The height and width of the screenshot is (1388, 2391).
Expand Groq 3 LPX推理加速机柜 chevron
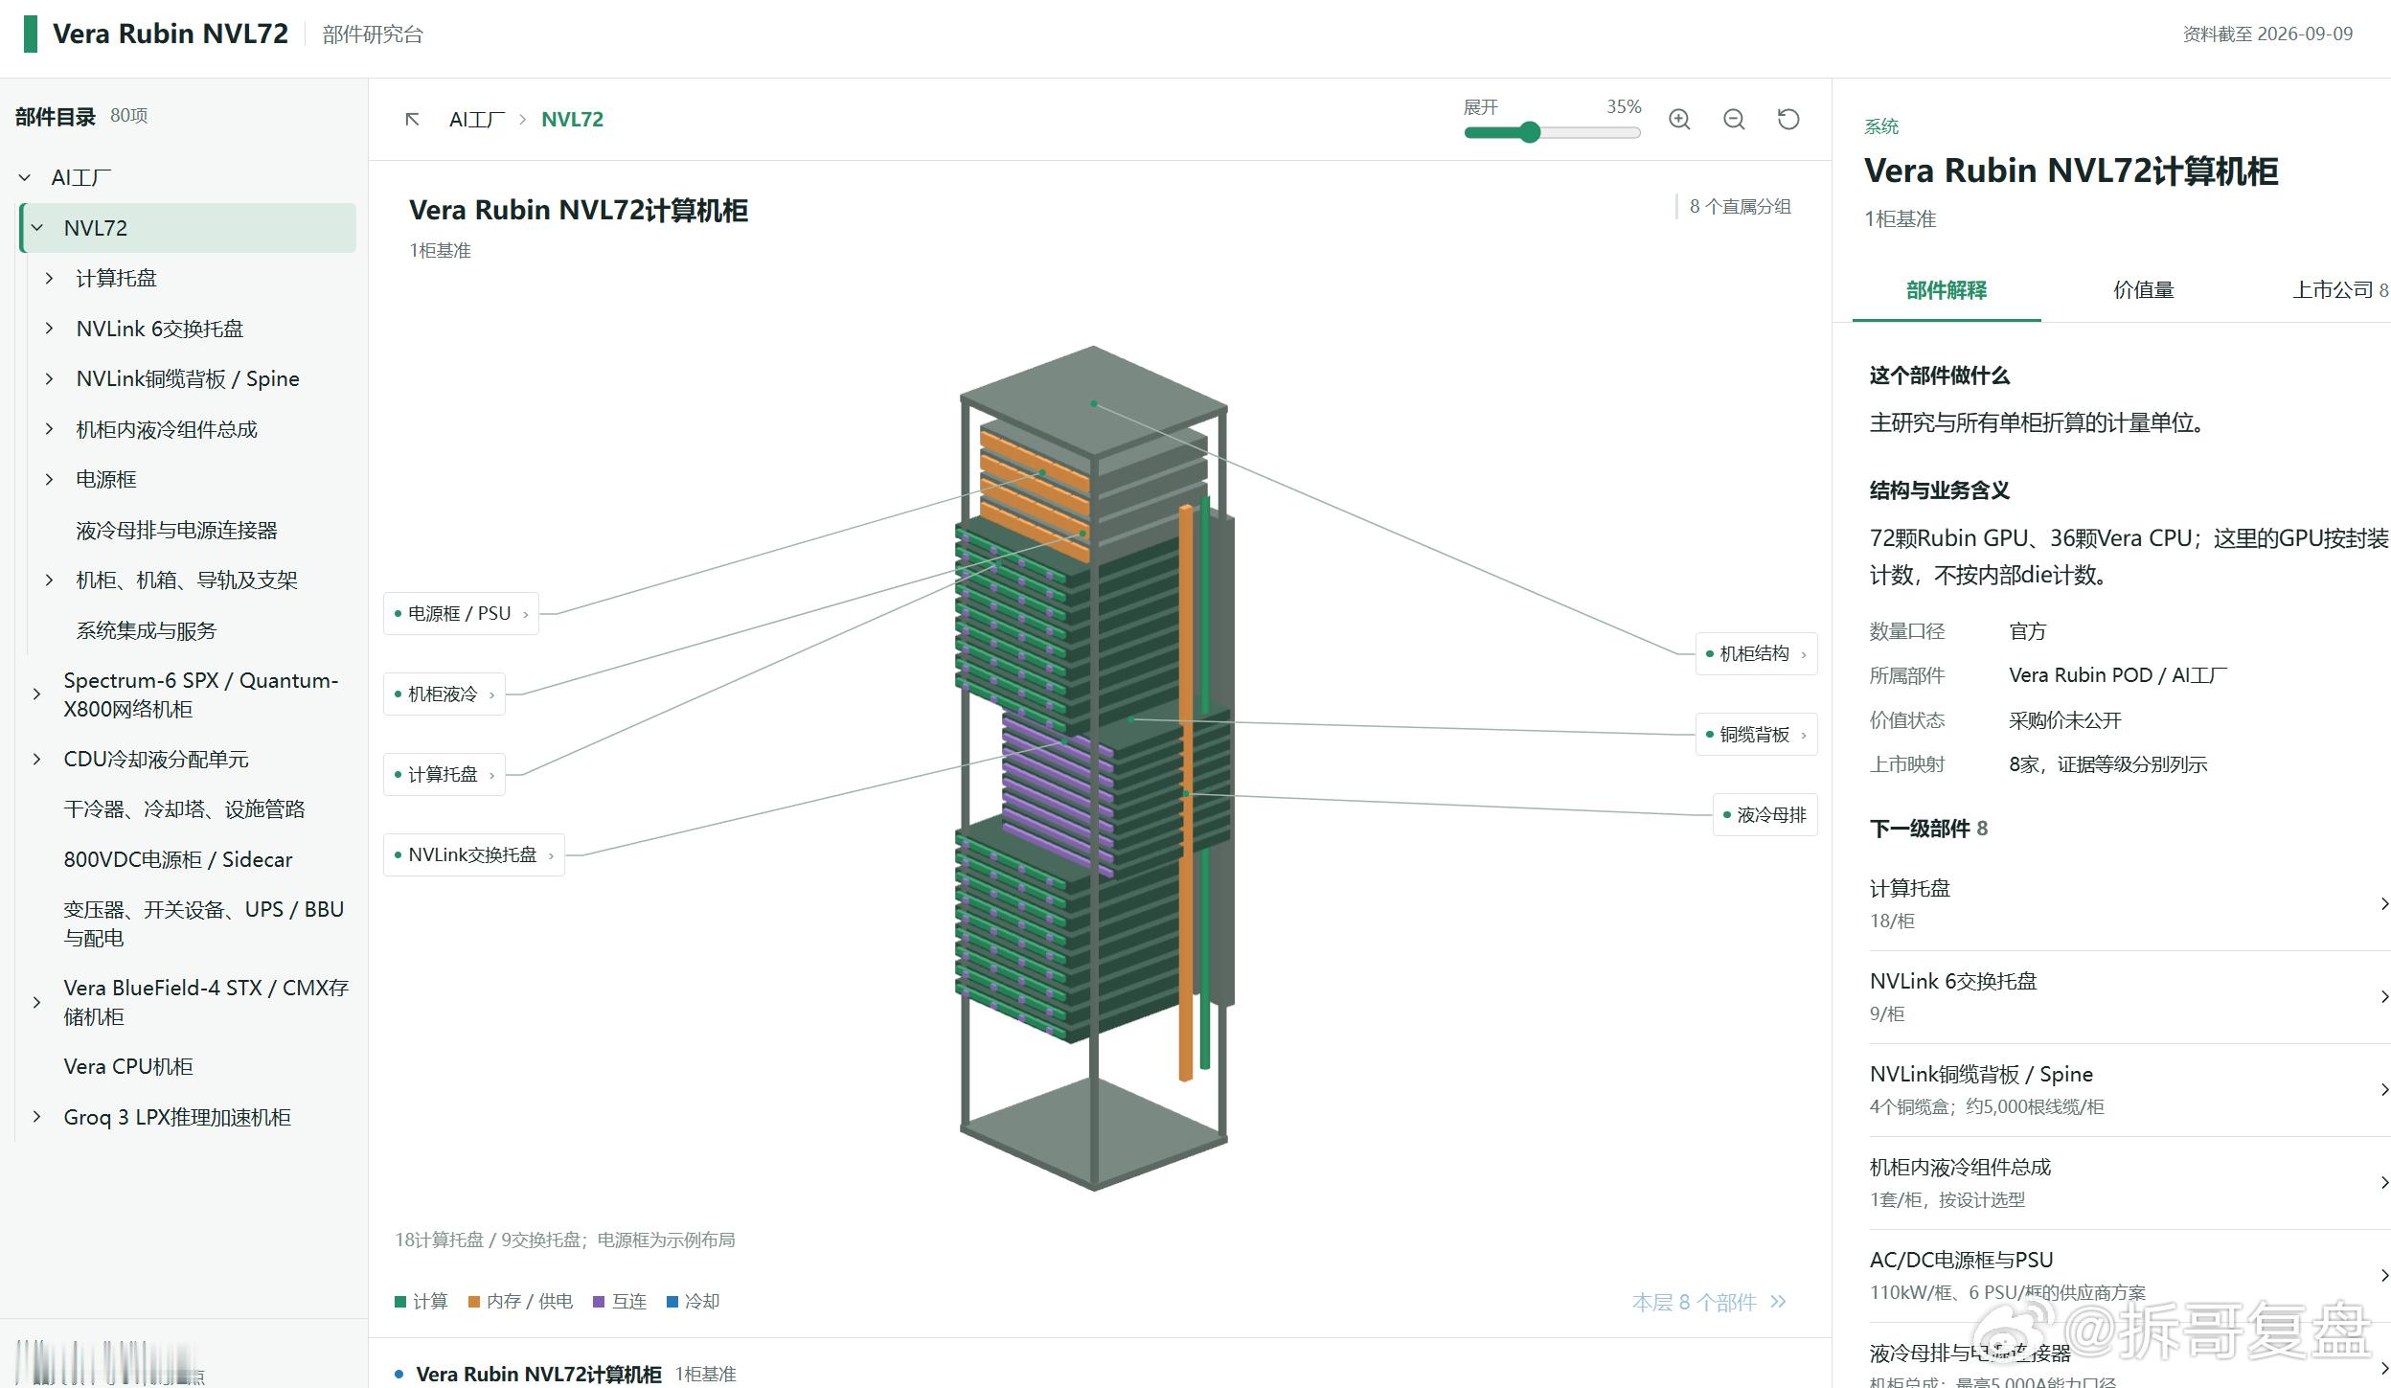pos(37,1118)
